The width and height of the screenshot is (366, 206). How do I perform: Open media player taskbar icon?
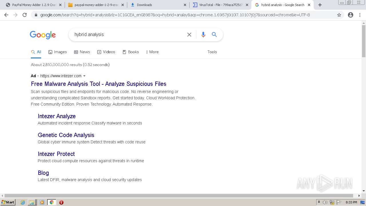point(42,202)
